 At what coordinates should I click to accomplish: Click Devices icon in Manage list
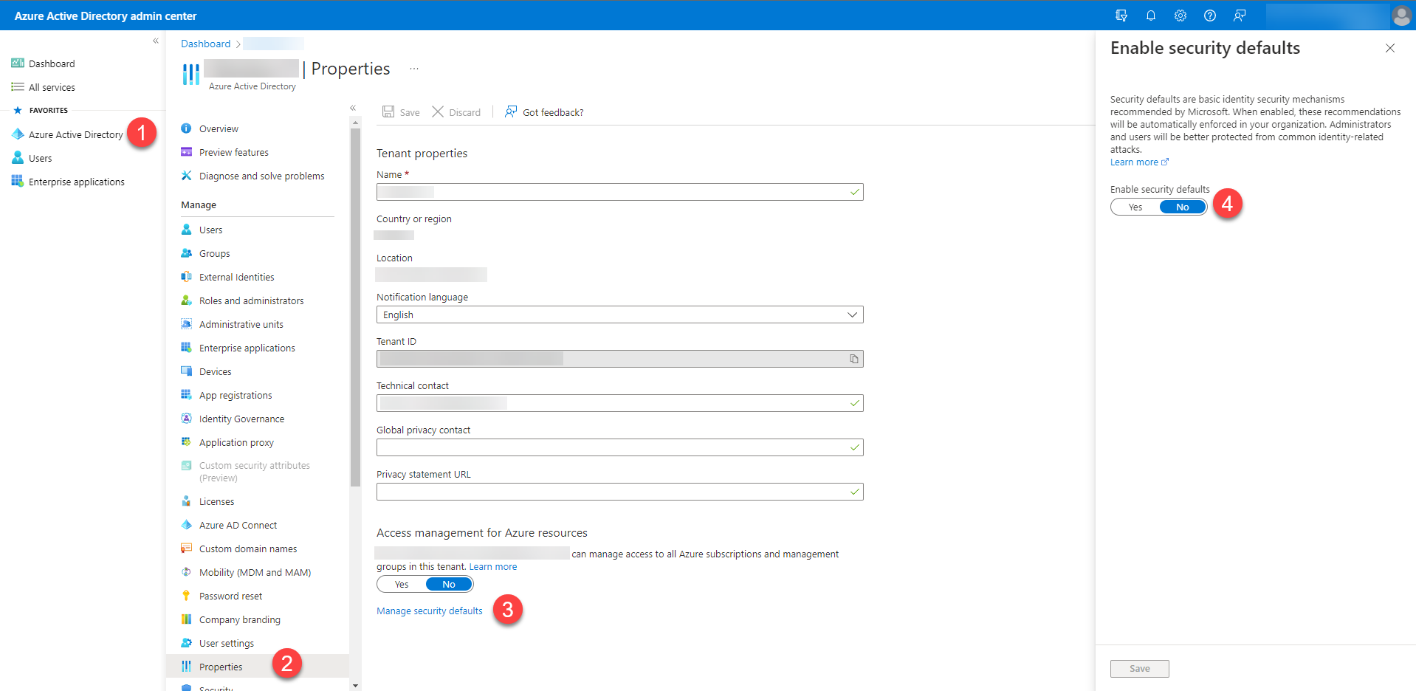coord(187,371)
